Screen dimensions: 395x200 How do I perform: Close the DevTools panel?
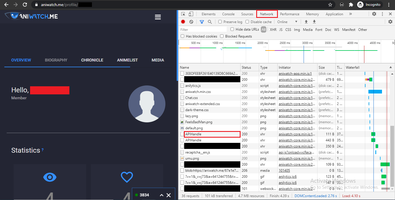pyautogui.click(x=390, y=14)
